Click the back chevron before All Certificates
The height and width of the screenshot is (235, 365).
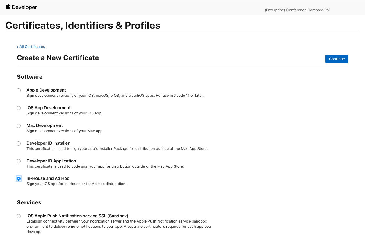18,47
